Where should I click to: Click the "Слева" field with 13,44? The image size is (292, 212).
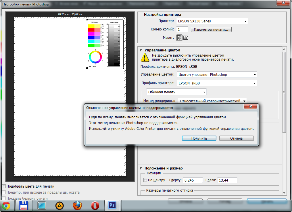(x=227, y=180)
